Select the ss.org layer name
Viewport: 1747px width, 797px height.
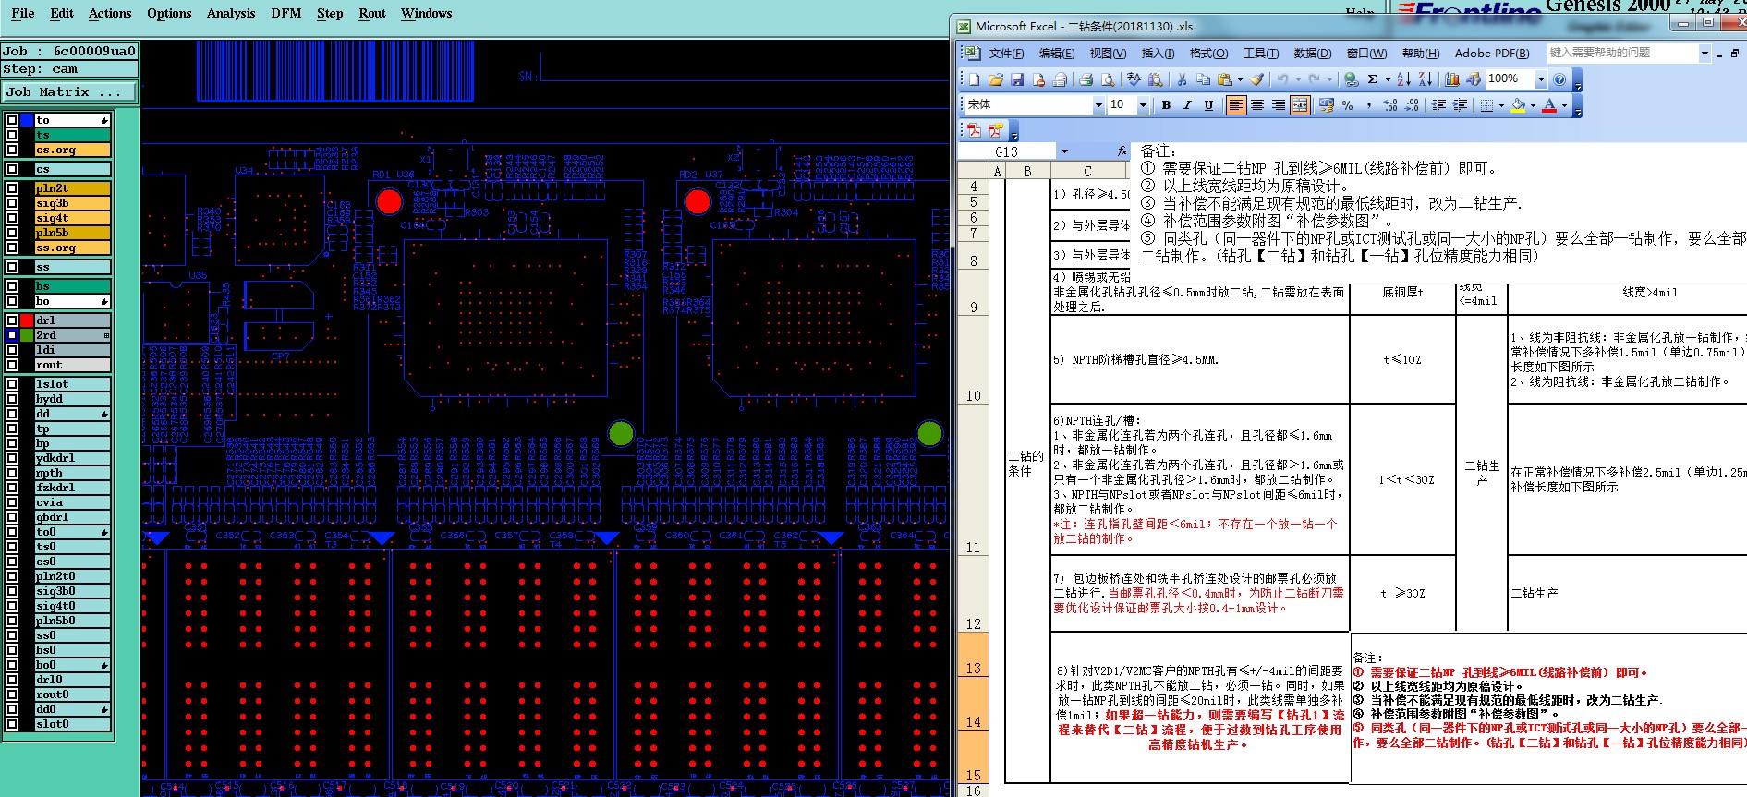pos(72,248)
